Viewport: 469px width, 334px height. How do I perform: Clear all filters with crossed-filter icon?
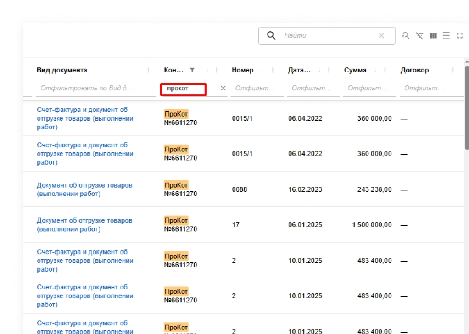coord(419,36)
